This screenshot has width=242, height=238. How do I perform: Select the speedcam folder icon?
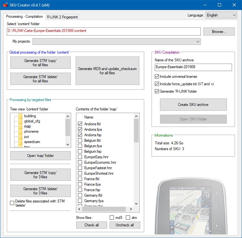point(20,142)
